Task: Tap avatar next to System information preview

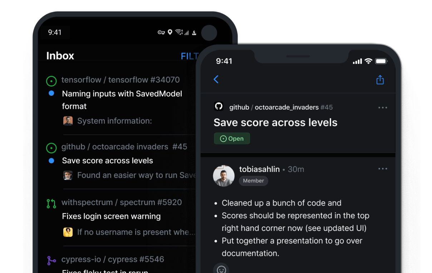Action: coord(68,121)
